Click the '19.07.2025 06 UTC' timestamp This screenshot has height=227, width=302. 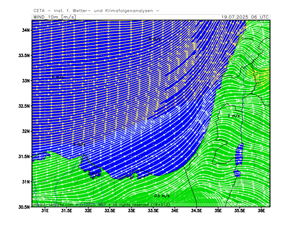(245, 17)
